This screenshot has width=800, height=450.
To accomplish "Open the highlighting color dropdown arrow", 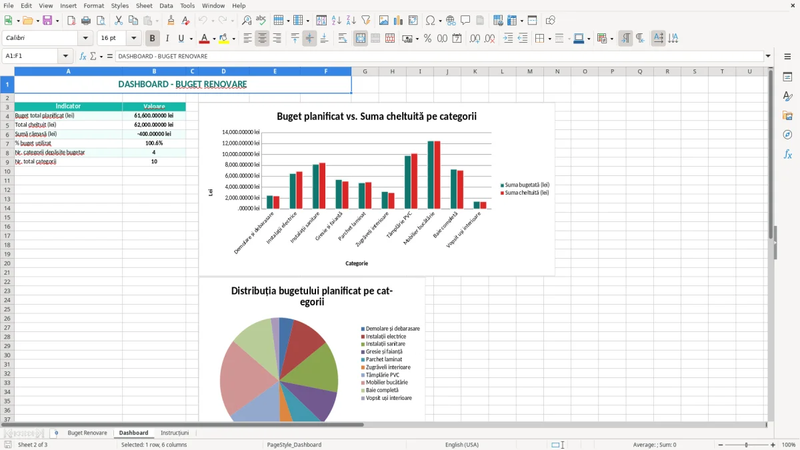I will click(x=233, y=39).
